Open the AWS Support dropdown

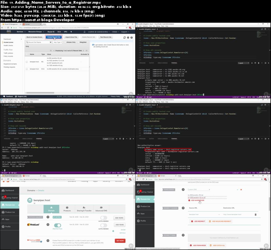tap(125, 32)
